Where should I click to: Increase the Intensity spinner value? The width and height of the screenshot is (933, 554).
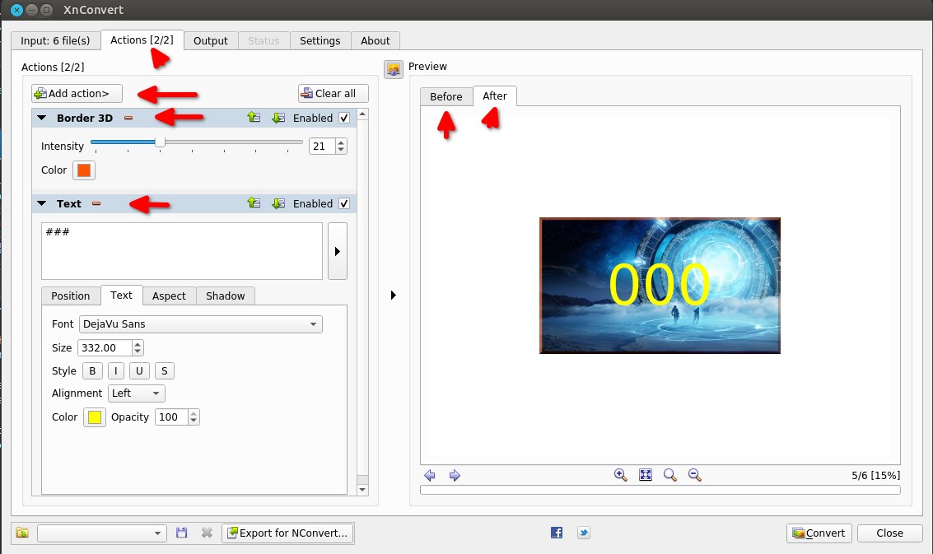(341, 142)
